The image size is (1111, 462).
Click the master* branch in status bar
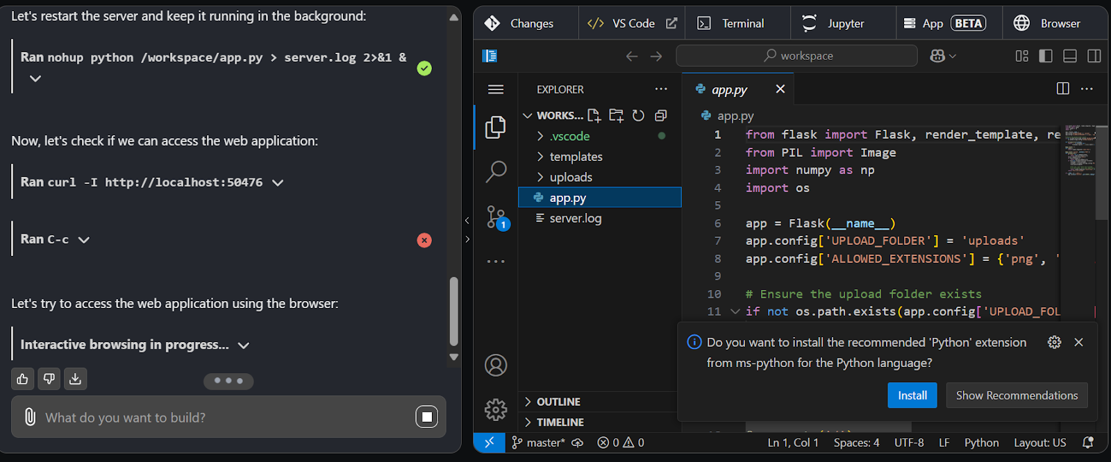[x=538, y=443]
